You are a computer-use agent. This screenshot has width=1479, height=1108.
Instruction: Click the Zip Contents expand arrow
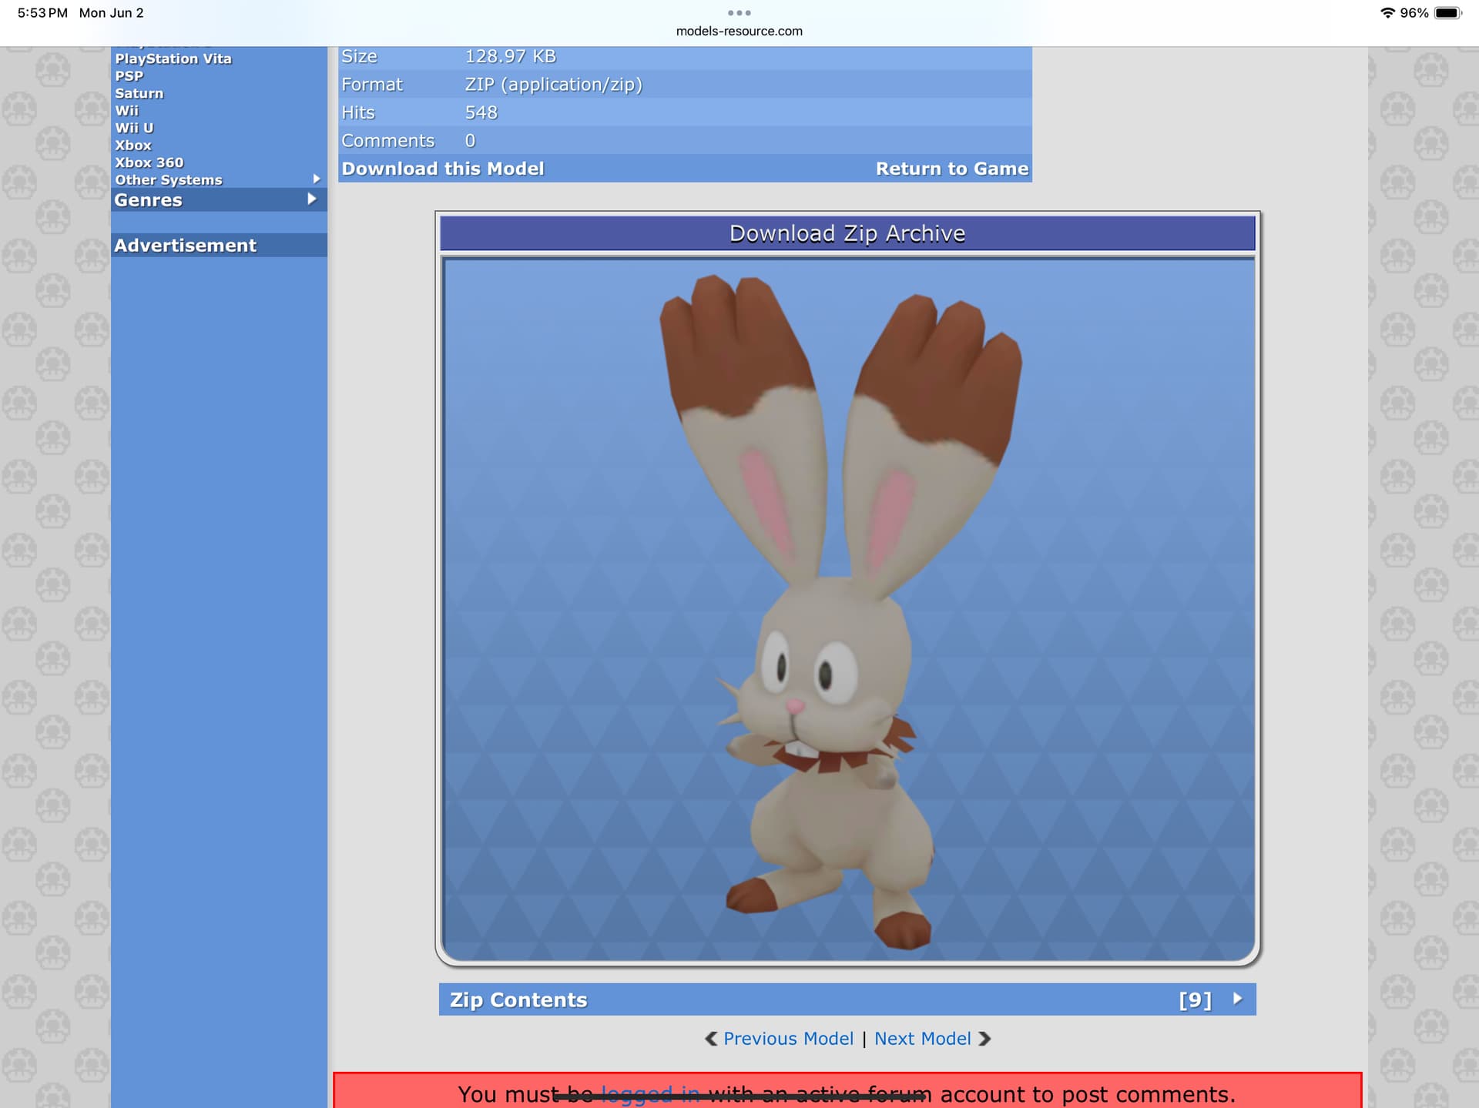click(1238, 999)
